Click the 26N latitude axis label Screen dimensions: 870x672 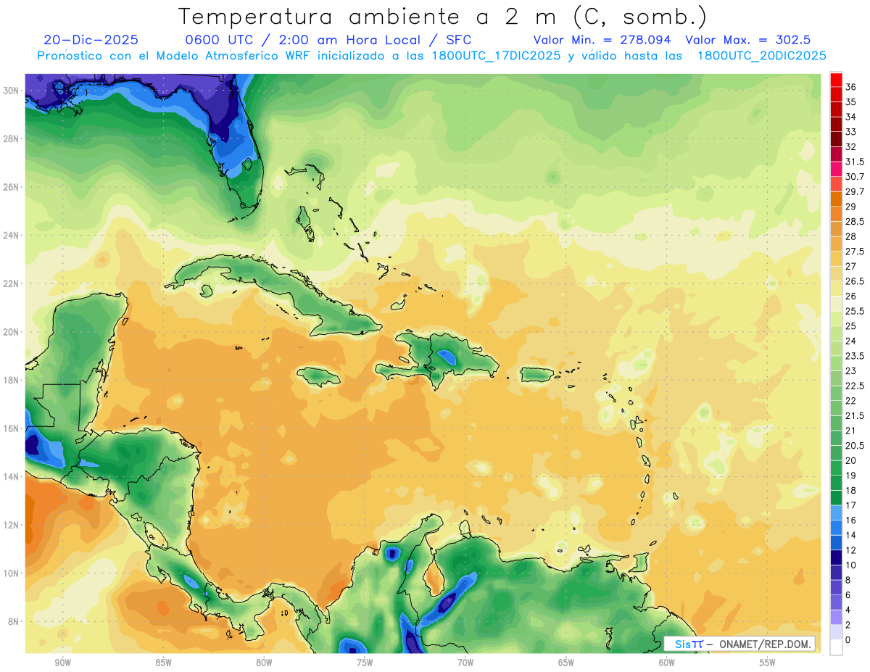(x=12, y=187)
